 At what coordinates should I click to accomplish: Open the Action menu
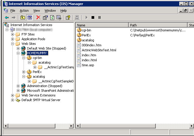click(x=24, y=11)
